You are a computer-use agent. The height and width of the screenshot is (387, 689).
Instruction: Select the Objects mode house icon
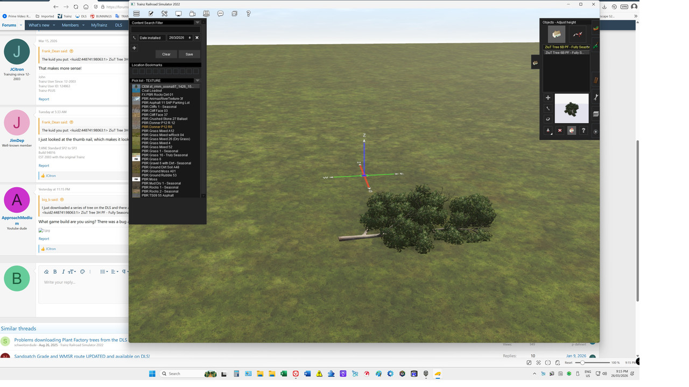pyautogui.click(x=556, y=34)
